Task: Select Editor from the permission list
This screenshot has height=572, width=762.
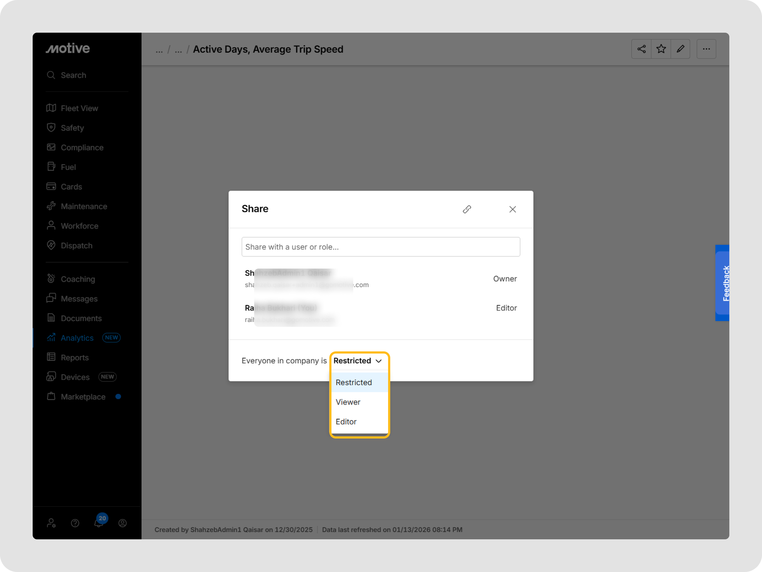Action: point(346,421)
